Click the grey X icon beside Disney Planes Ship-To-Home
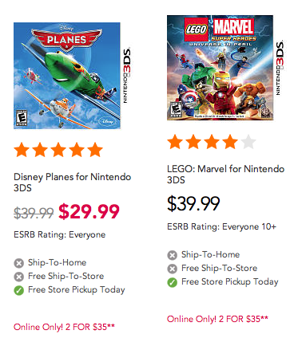This screenshot has height=342, width=290. (x=18, y=263)
